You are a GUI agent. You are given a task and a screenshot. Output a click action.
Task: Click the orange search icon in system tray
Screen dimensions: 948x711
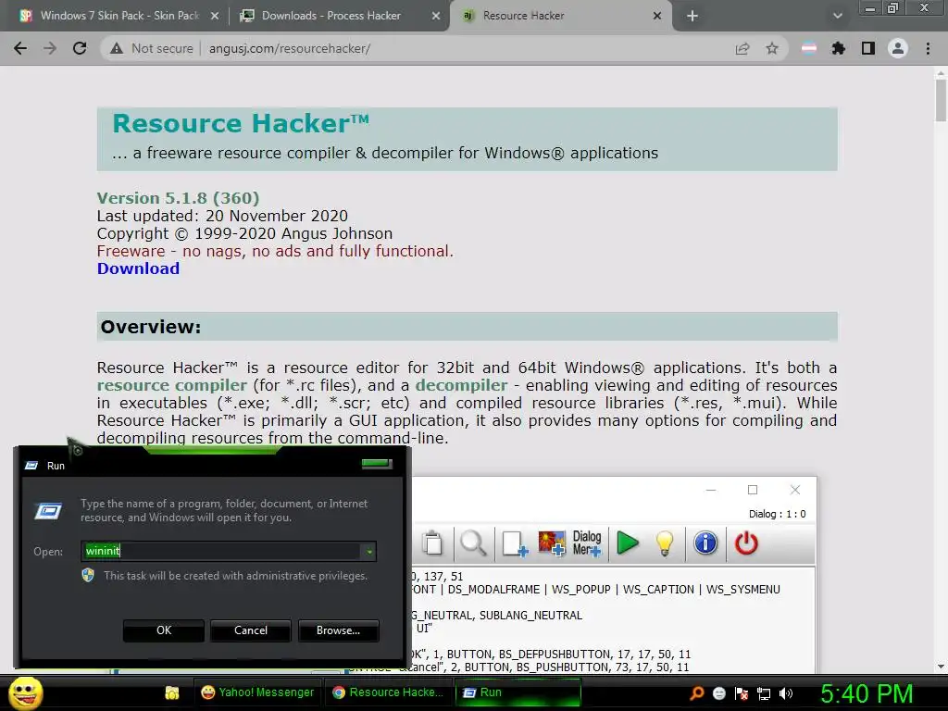click(697, 693)
